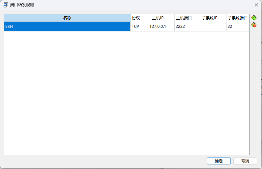The height and width of the screenshot is (169, 262).
Task: Click the 子系统IP column header
Action: click(209, 18)
